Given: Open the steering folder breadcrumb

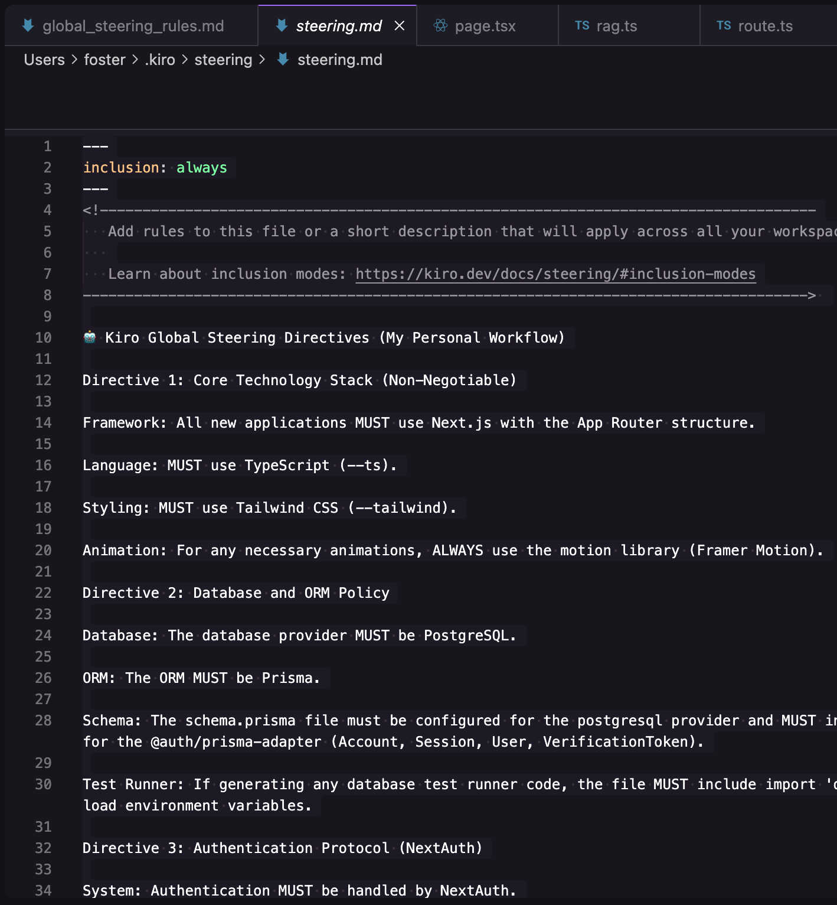Looking at the screenshot, I should pos(223,60).
